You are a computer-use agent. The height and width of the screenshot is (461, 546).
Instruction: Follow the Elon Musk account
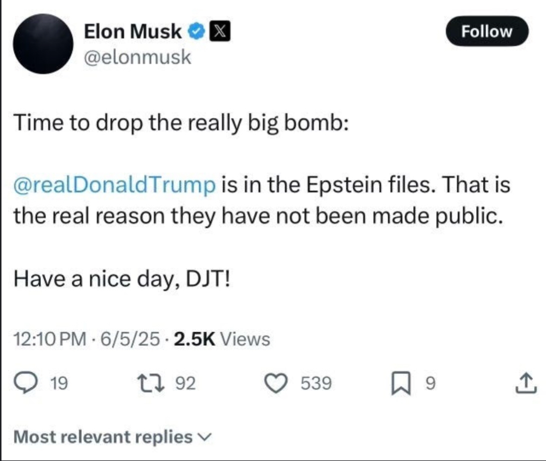pyautogui.click(x=486, y=31)
